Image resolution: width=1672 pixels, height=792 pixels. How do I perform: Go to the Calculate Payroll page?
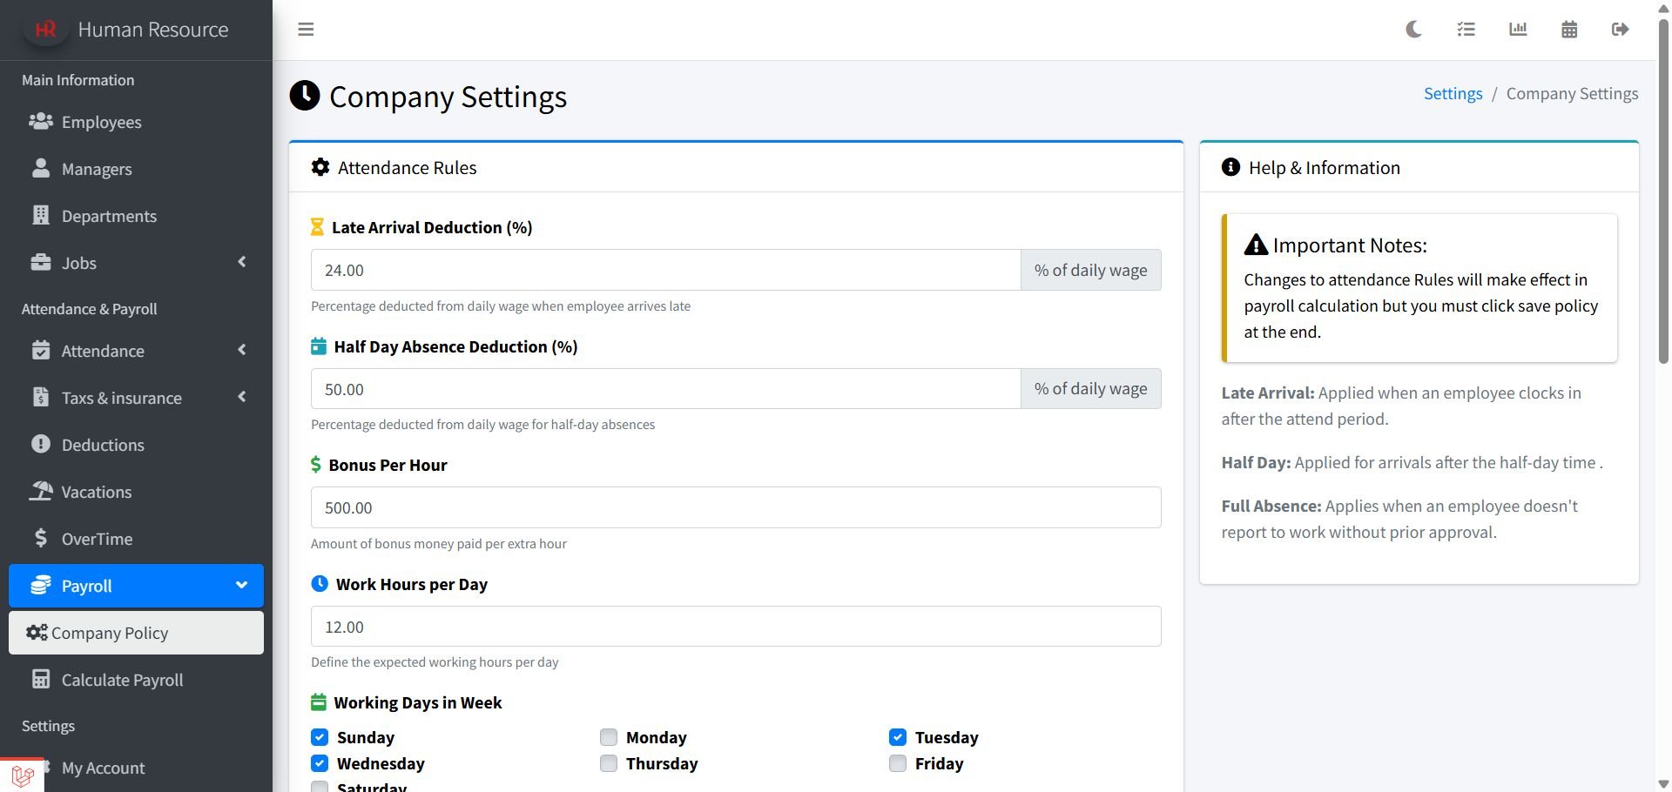[x=122, y=680]
